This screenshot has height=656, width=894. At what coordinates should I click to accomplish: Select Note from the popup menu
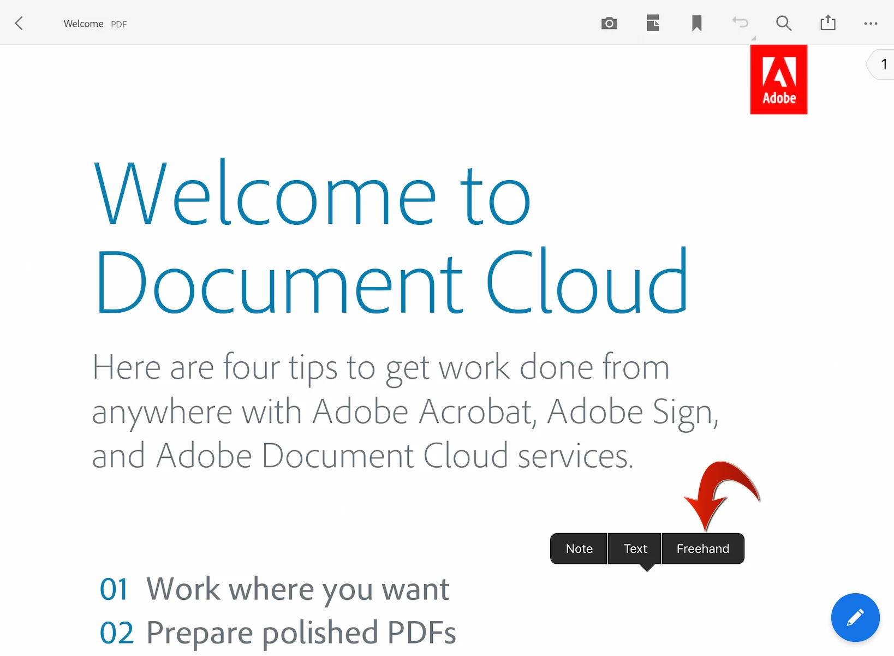579,548
